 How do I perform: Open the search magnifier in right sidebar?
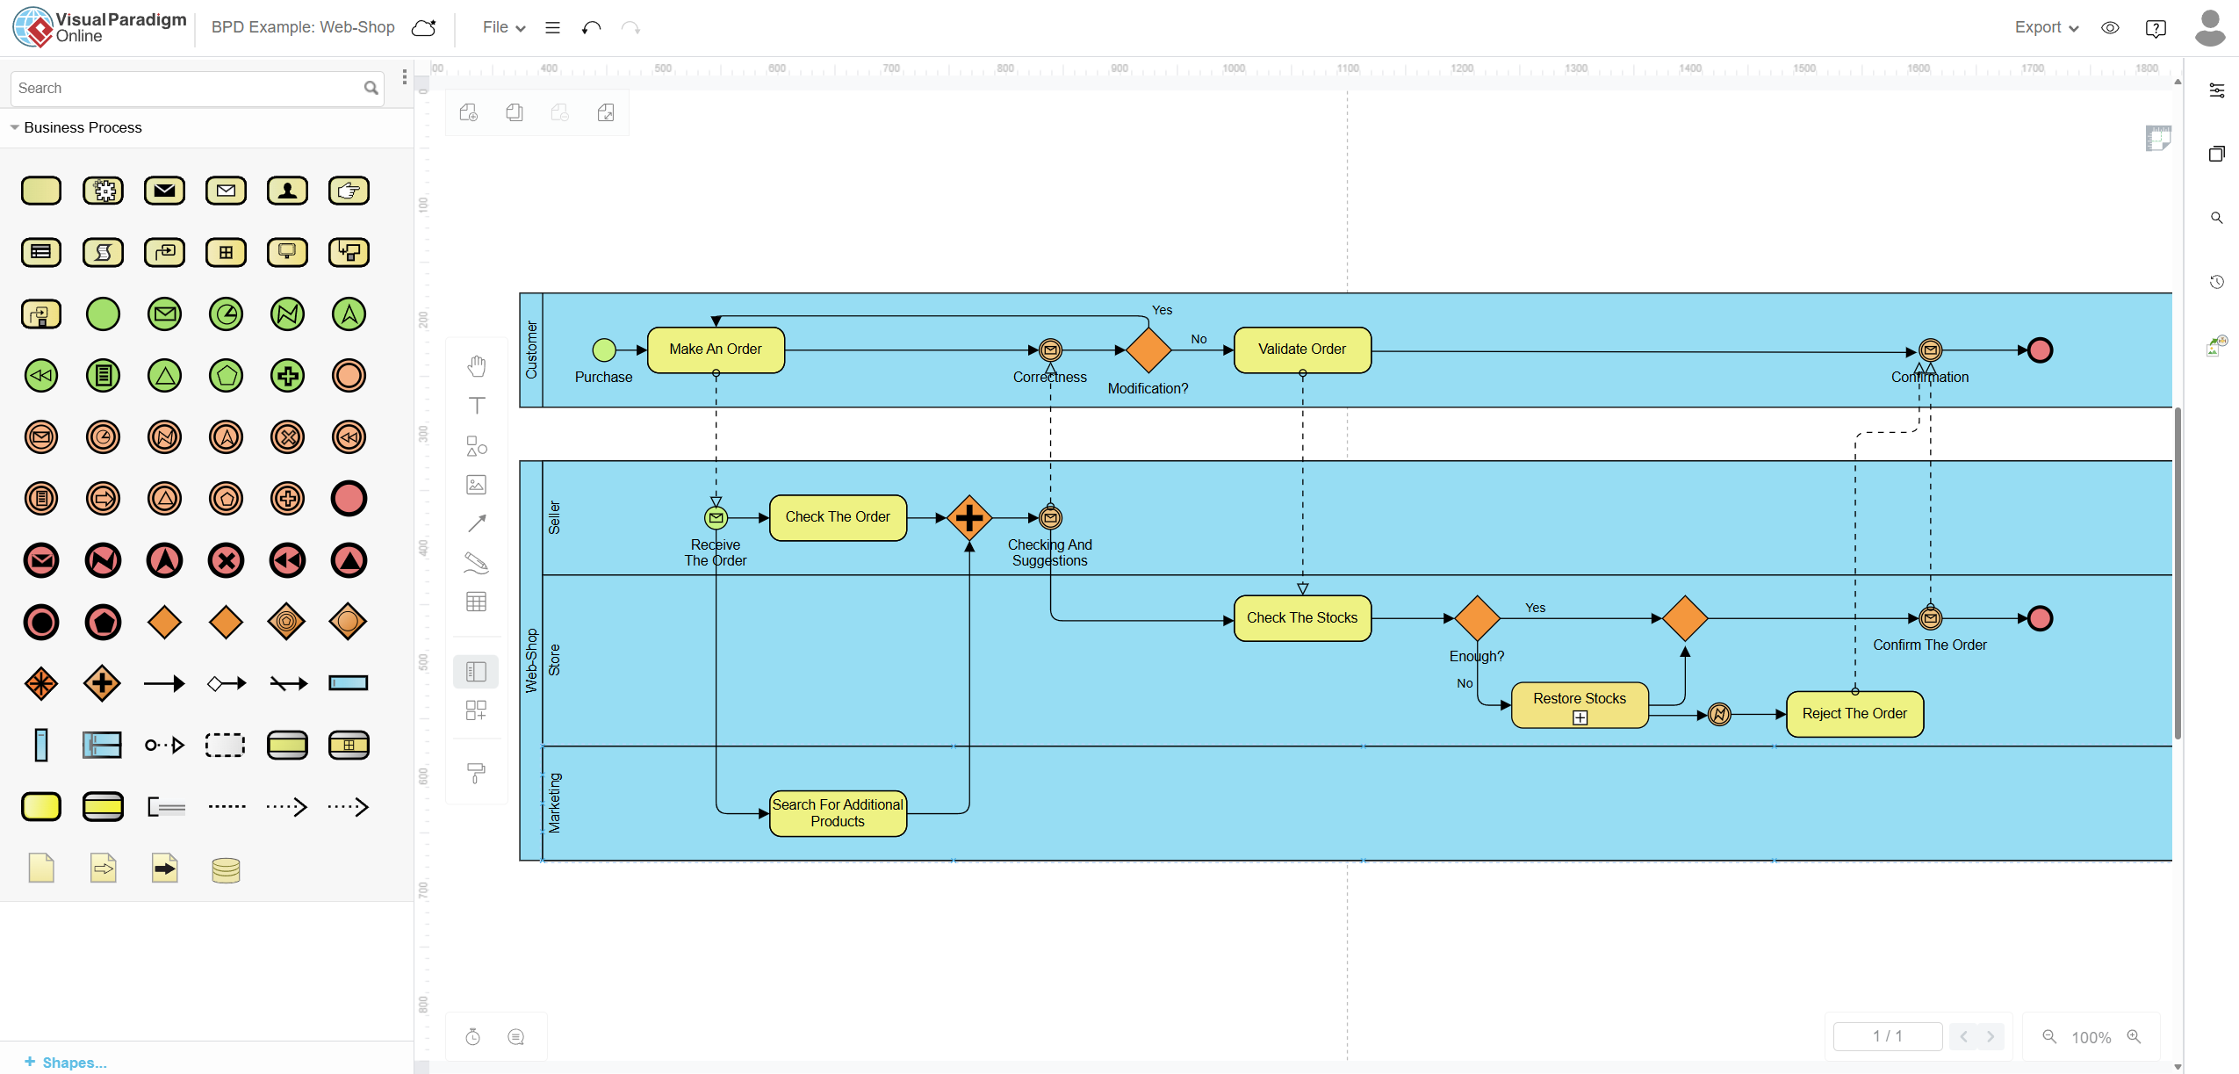pyautogui.click(x=2217, y=218)
